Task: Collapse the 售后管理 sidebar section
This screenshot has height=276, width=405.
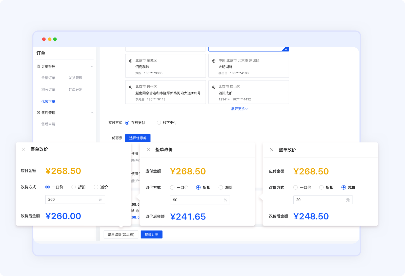Action: coord(92,113)
